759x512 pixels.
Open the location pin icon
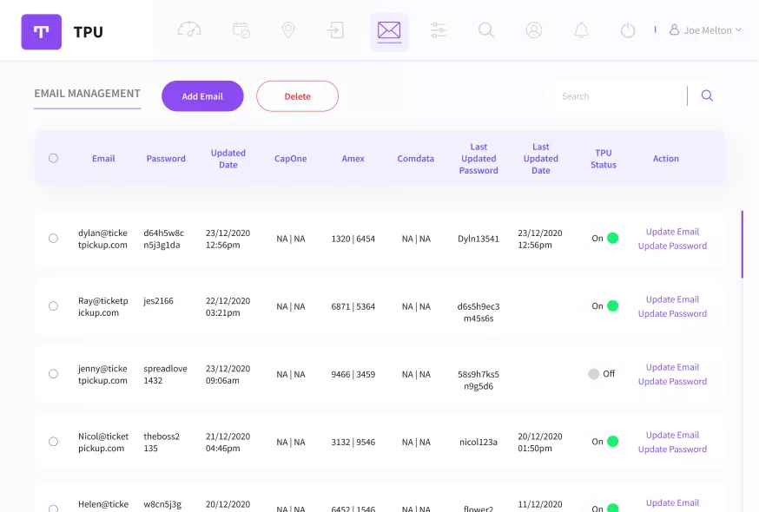(288, 30)
